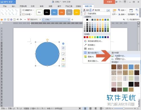Open the 开始 ribbon tab
The width and height of the screenshot is (141, 110).
pyautogui.click(x=5, y=6)
